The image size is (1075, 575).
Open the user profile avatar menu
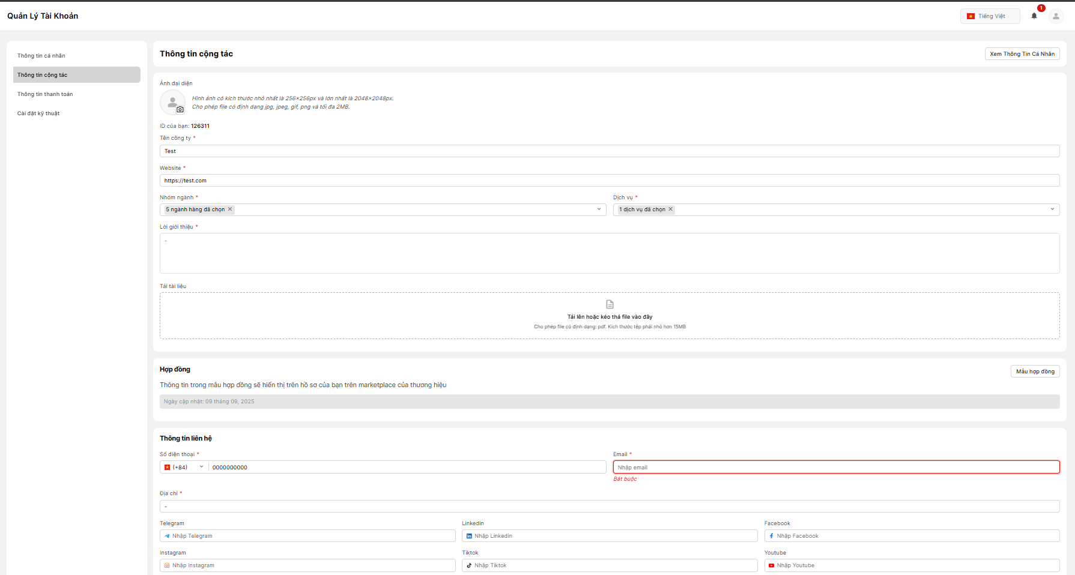pos(1056,16)
